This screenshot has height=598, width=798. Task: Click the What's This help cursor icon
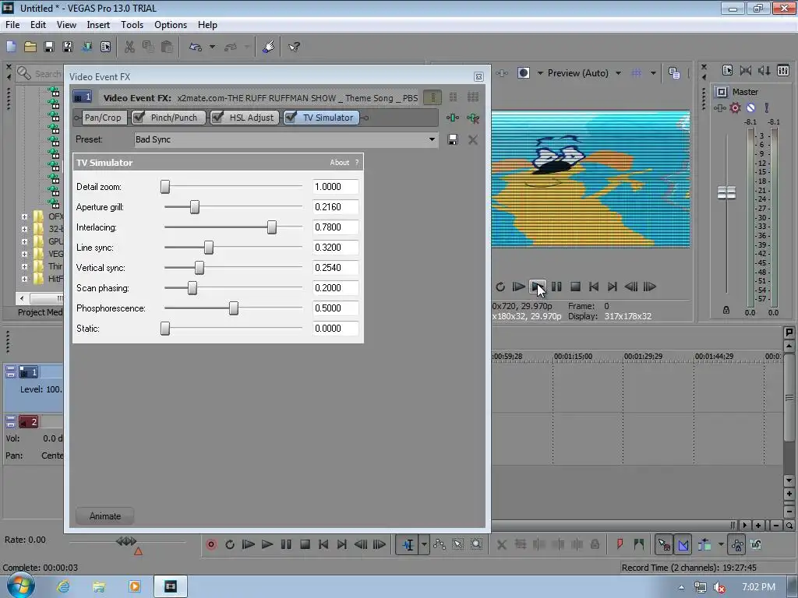pyautogui.click(x=294, y=47)
